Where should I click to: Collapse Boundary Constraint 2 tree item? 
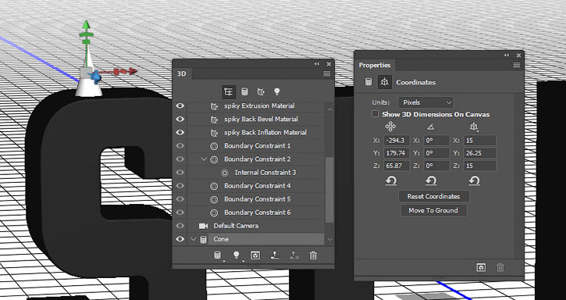(x=204, y=159)
